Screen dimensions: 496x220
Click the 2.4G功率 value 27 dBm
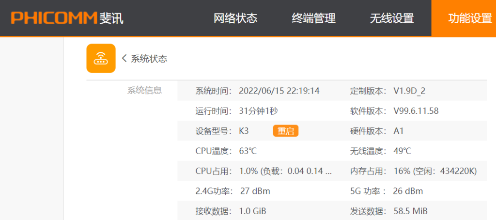pyautogui.click(x=255, y=191)
